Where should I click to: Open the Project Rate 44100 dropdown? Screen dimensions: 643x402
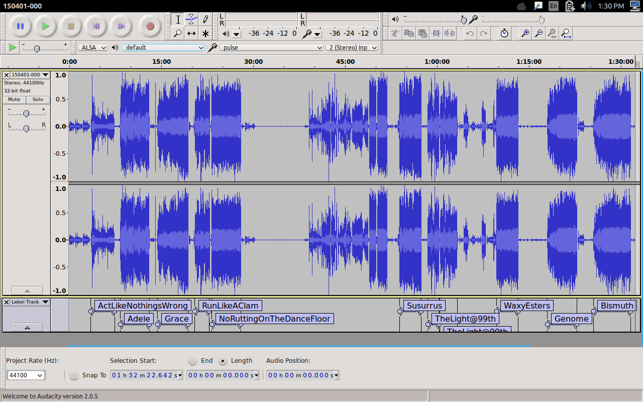(x=26, y=375)
